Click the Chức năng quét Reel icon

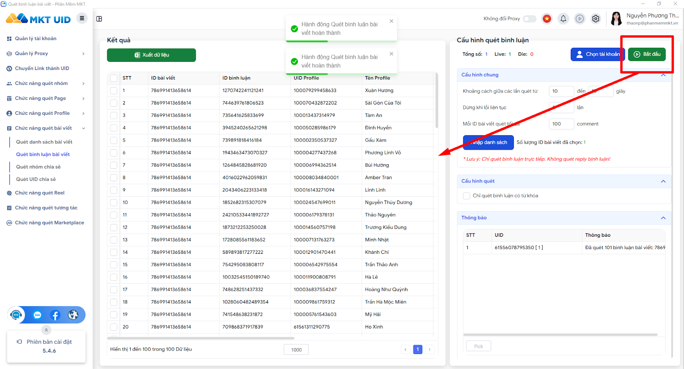pos(9,193)
